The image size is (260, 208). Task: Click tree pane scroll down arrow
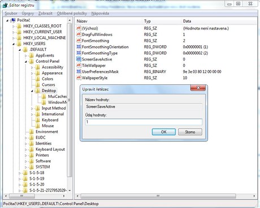click(x=70, y=190)
